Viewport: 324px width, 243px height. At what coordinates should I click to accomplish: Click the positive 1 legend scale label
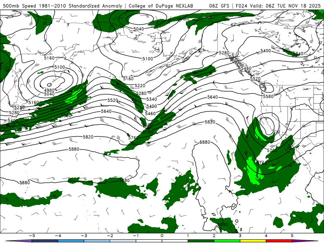coord(188,236)
